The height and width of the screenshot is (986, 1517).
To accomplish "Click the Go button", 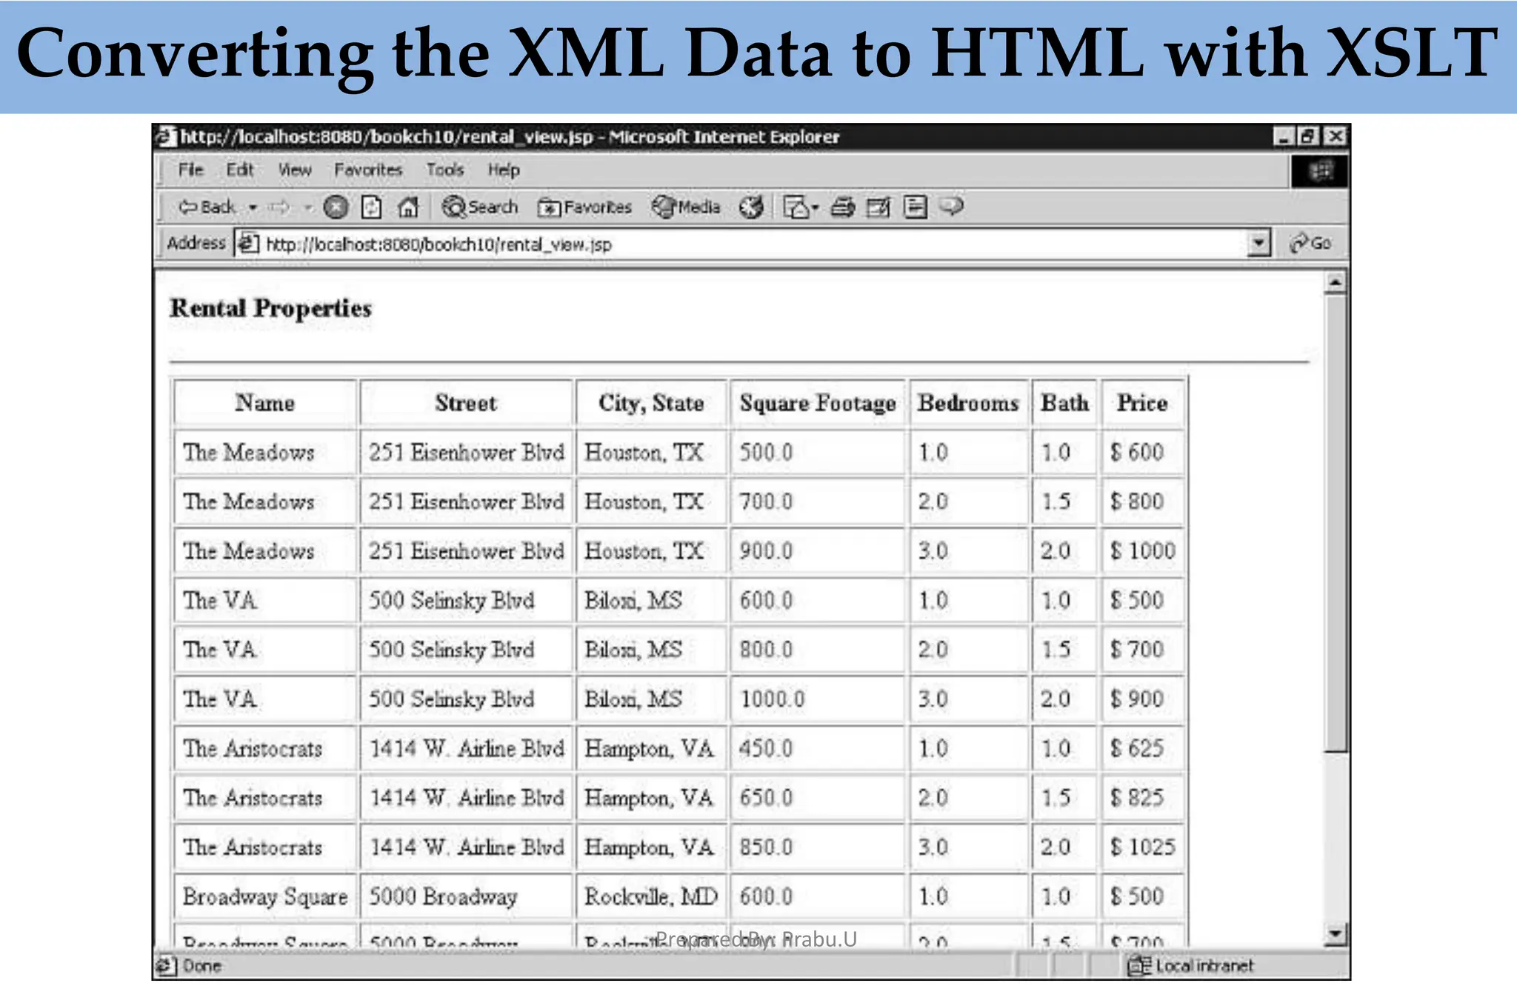I will [1310, 243].
